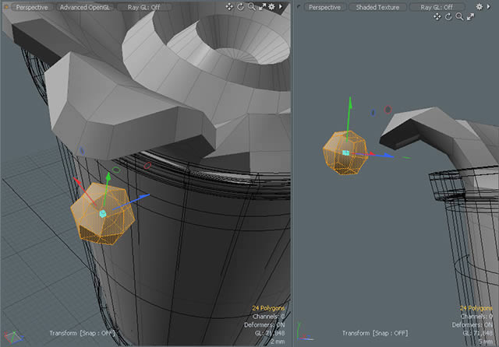Maximize the left viewport with expand icon
Image resolution: width=499 pixels, height=347 pixels.
point(262,7)
